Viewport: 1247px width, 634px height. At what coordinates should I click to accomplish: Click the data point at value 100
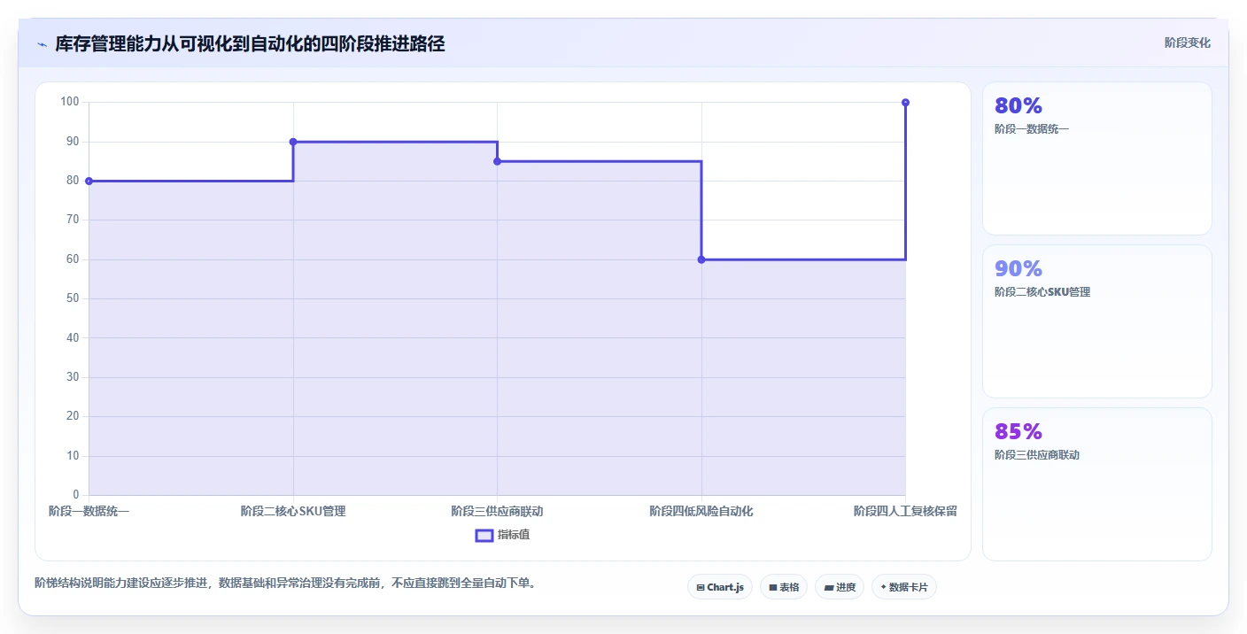click(x=905, y=103)
